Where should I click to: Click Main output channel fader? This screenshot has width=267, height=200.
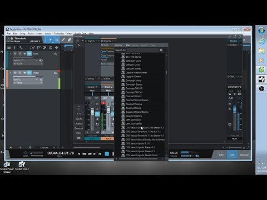coord(235,109)
